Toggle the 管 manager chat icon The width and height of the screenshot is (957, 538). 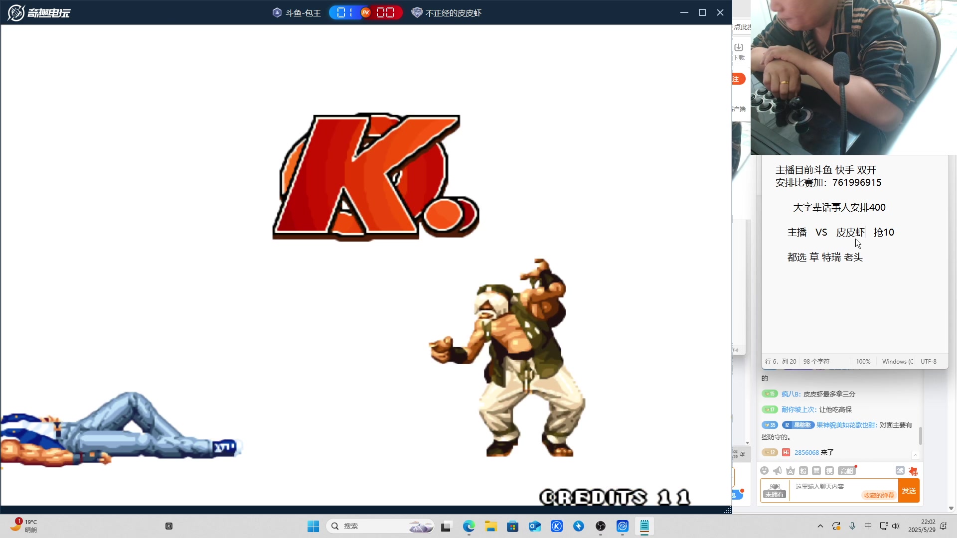tap(816, 471)
